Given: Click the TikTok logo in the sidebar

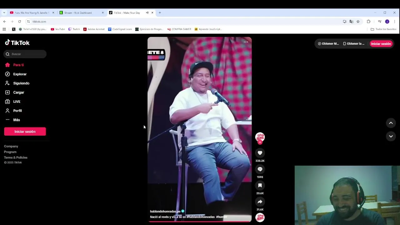Looking at the screenshot, I should tap(17, 42).
